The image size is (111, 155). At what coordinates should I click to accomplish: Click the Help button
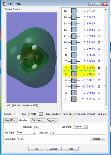point(71,149)
